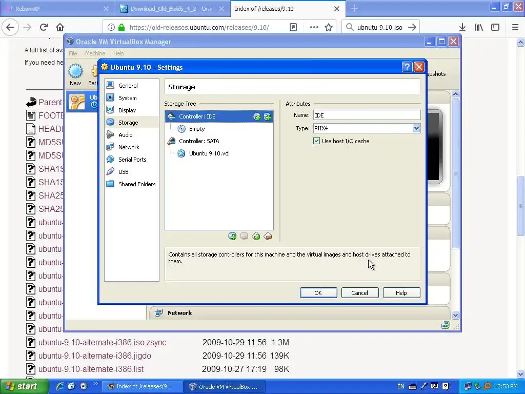Confirm settings with OK button
Image resolution: width=525 pixels, height=394 pixels.
coord(318,293)
